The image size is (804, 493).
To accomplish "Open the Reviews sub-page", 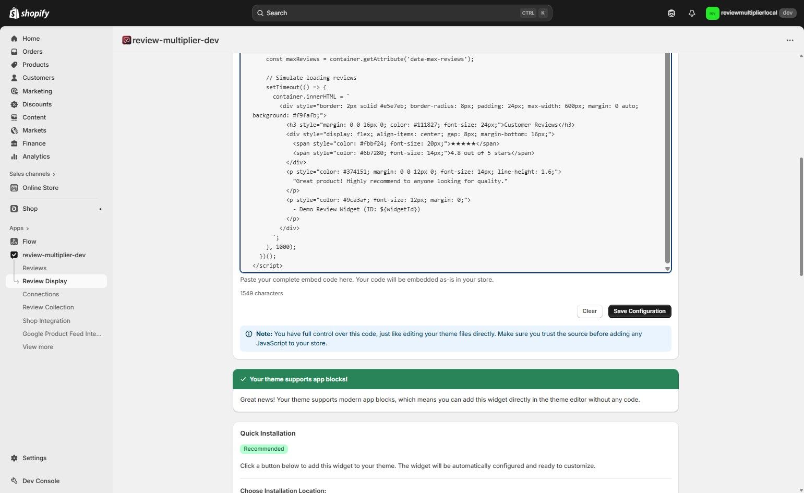I will pyautogui.click(x=34, y=268).
